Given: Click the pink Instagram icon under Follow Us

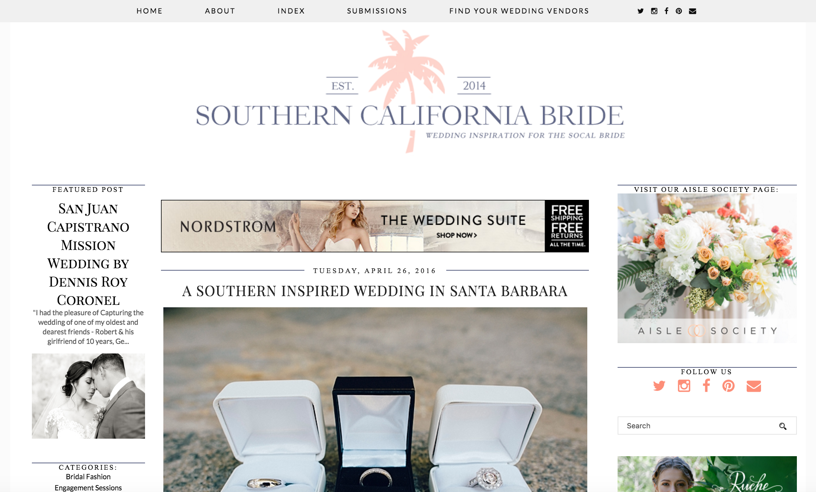Looking at the screenshot, I should click(684, 386).
